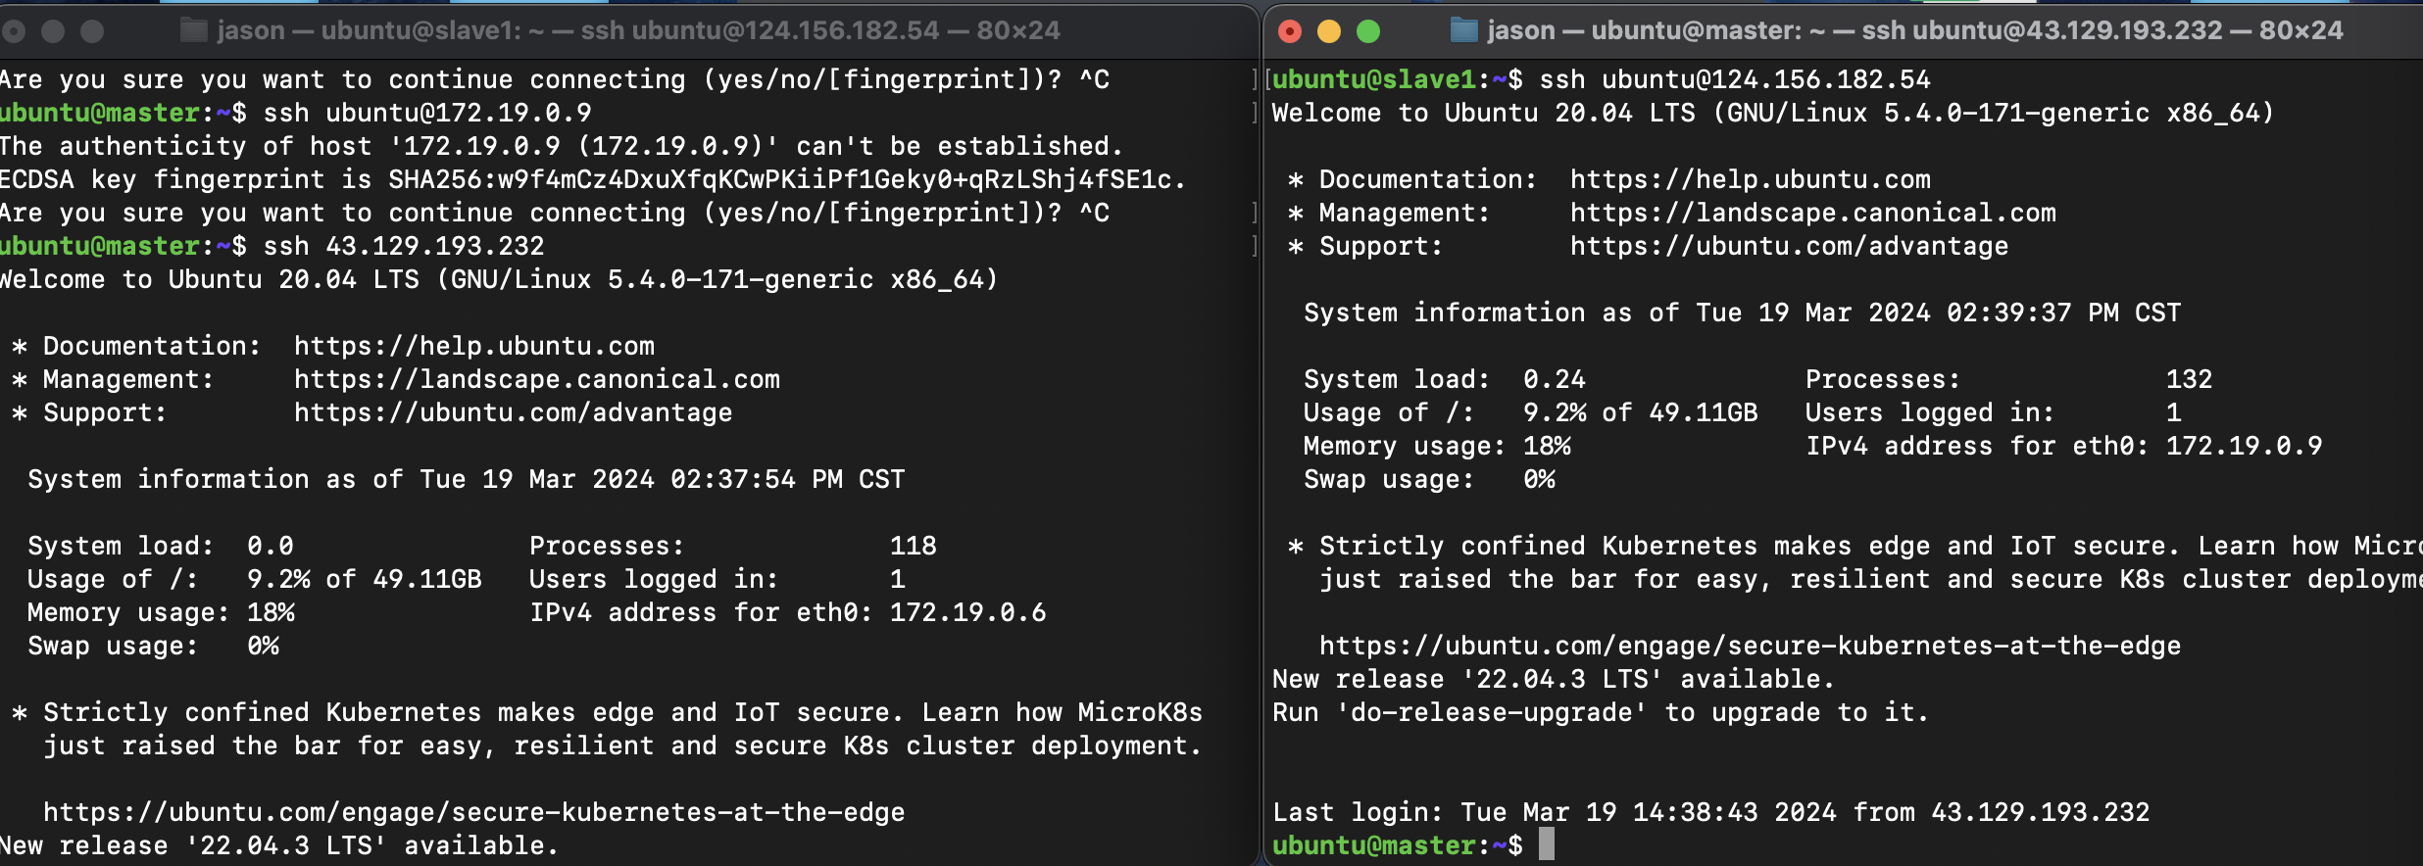2423x866 pixels.
Task: Click the "Run 'do-release-upgrade'" line
Action: coord(1600,712)
